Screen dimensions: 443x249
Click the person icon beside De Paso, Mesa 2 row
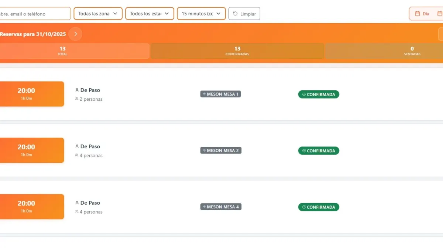pyautogui.click(x=77, y=146)
